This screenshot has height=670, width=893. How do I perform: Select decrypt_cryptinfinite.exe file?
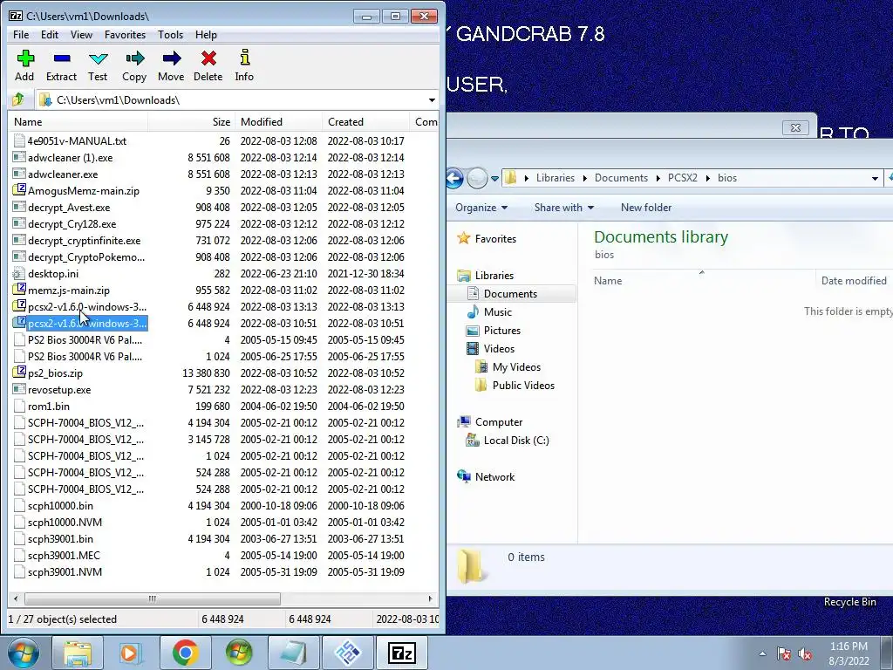click(85, 241)
